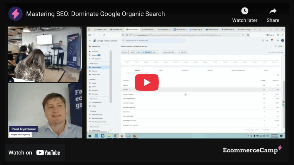Viewport: 294px width, 165px height.
Task: Select the 24 hours date range
Action: [125, 52]
